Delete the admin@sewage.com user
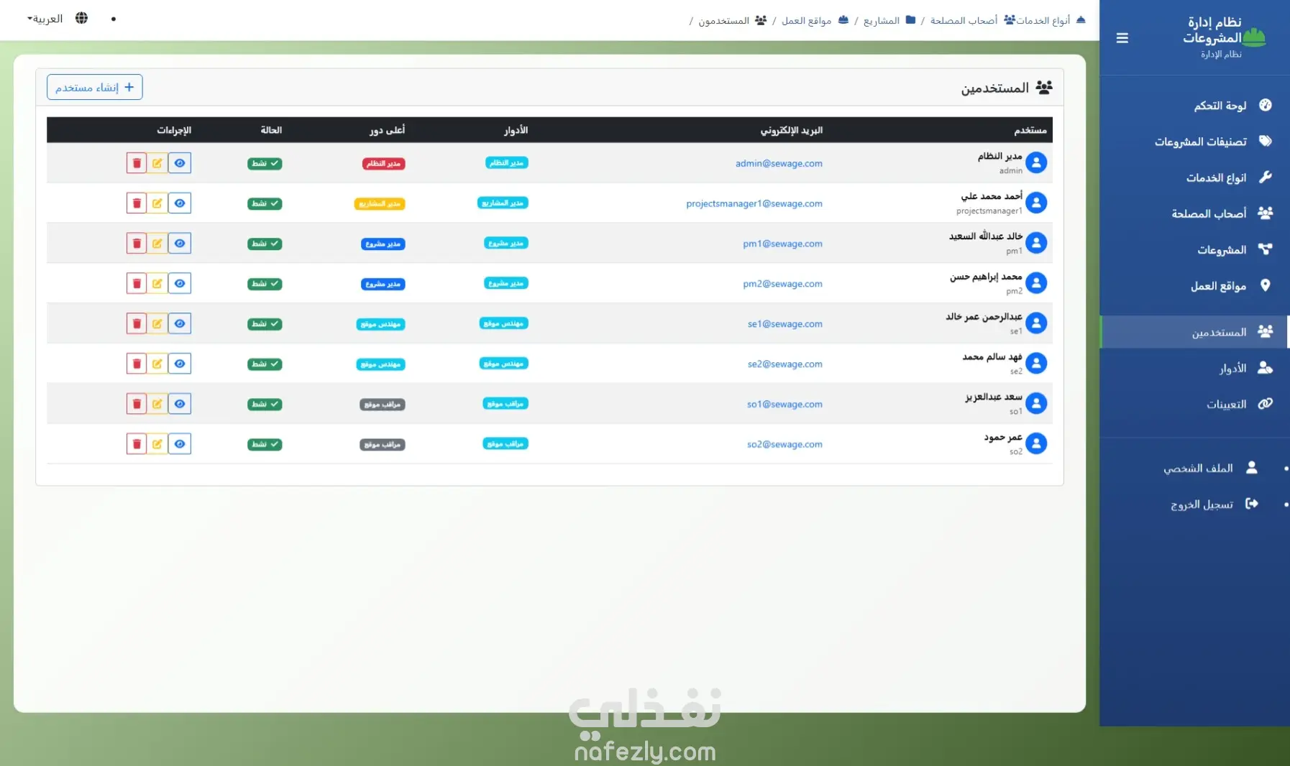The image size is (1290, 766). (137, 163)
